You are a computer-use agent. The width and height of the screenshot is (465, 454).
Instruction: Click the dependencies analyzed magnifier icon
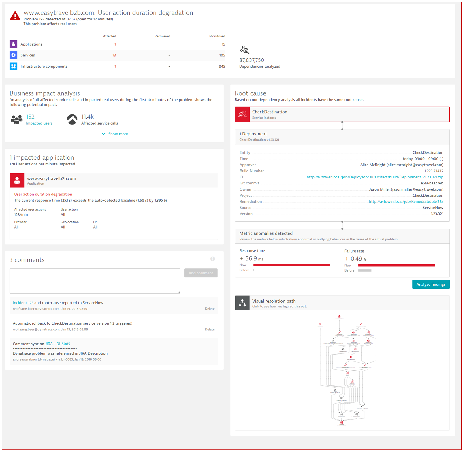245,50
